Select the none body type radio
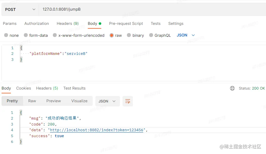The image size is (266, 154). [x=6, y=35]
